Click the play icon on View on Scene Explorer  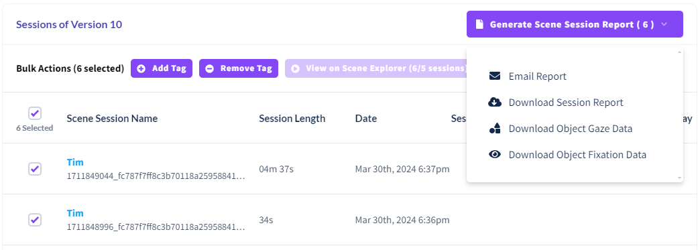tap(296, 68)
